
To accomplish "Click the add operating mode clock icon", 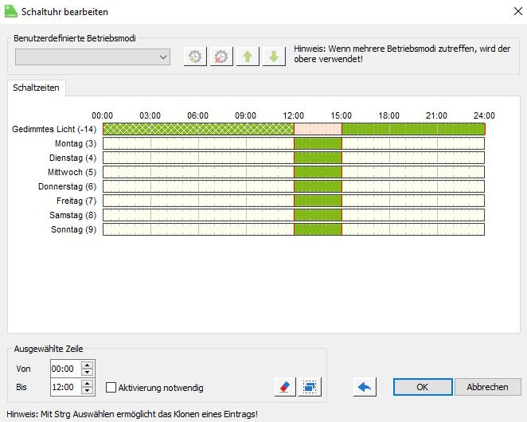I will (195, 57).
